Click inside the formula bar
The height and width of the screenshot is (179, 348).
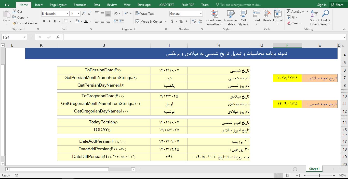[x=178, y=37]
